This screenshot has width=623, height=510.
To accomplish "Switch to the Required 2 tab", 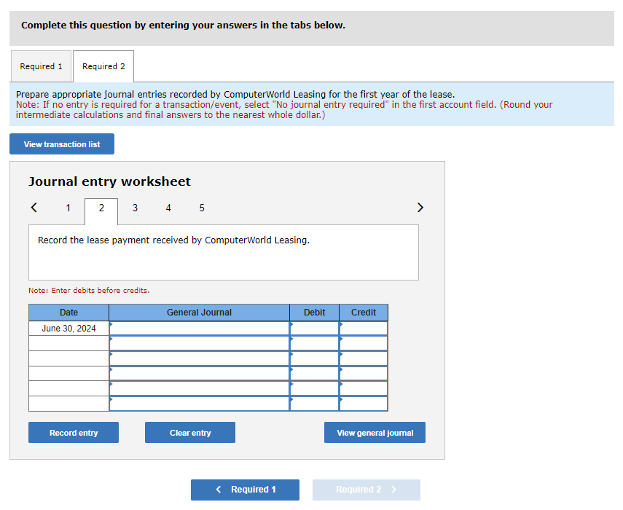I will tap(103, 66).
